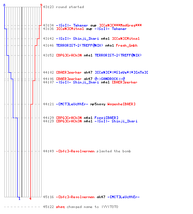Select the 44:49 planted the bomb event
This screenshot has height=214, width=193.
coord(87,151)
